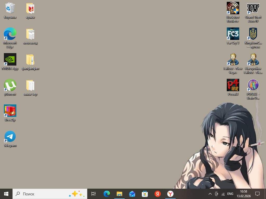The width and height of the screenshot is (266, 199).
Task: Open the notifications Action Center
Action: click(x=257, y=194)
